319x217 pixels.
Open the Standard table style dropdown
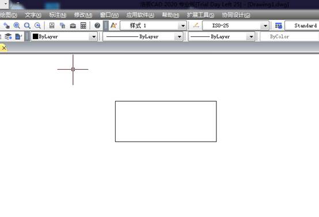[x=302, y=26]
